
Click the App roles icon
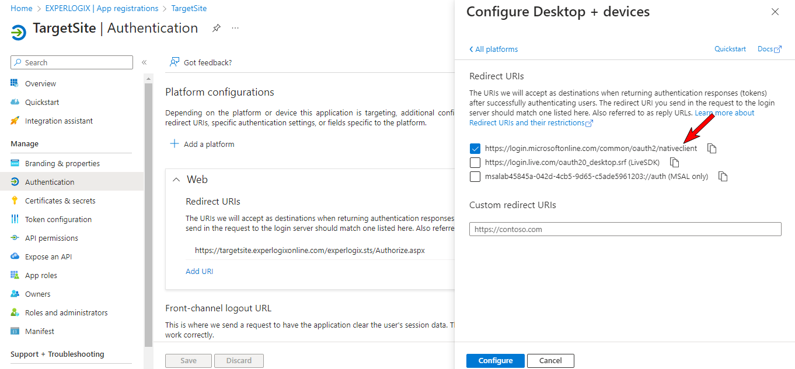click(x=15, y=275)
